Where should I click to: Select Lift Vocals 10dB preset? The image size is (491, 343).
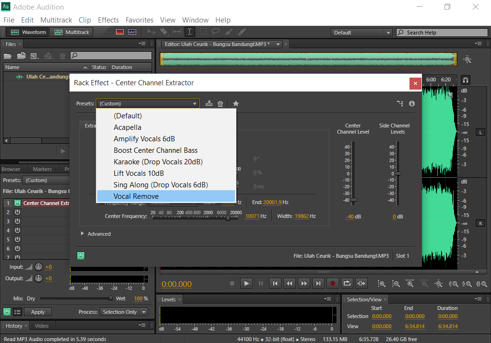pyautogui.click(x=166, y=173)
